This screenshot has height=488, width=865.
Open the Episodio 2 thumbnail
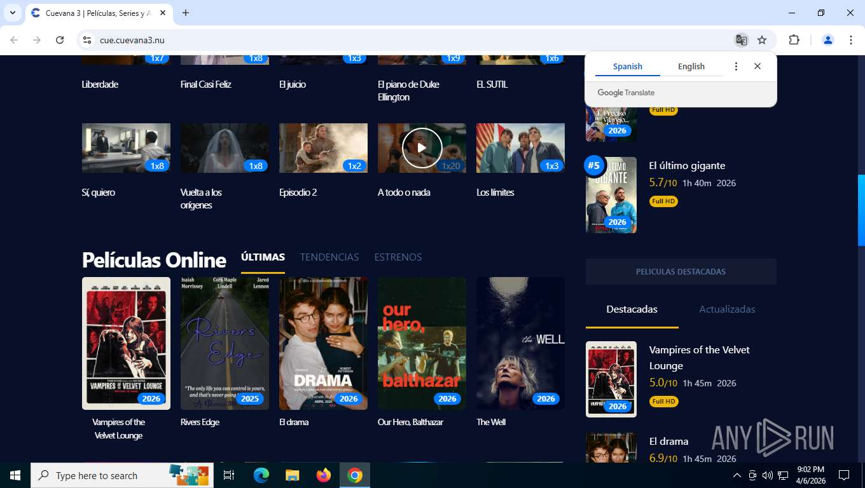click(323, 148)
